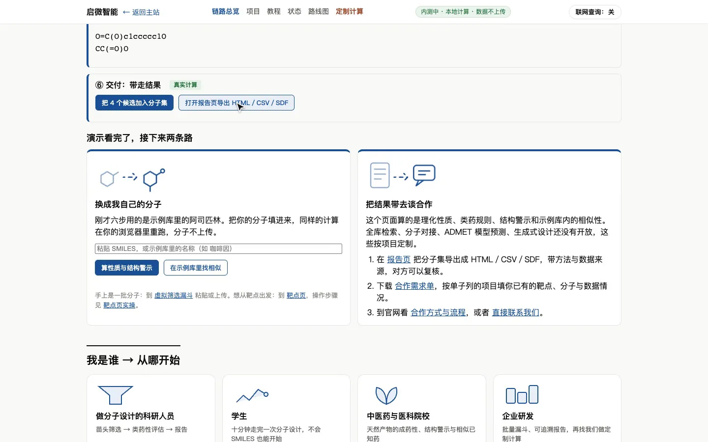Click the SMILES text O=C(O)c1ccccc1O
708x442 pixels.
click(131, 36)
